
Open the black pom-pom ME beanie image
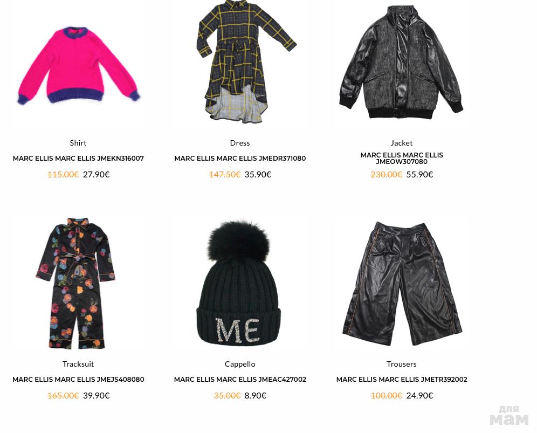239,282
